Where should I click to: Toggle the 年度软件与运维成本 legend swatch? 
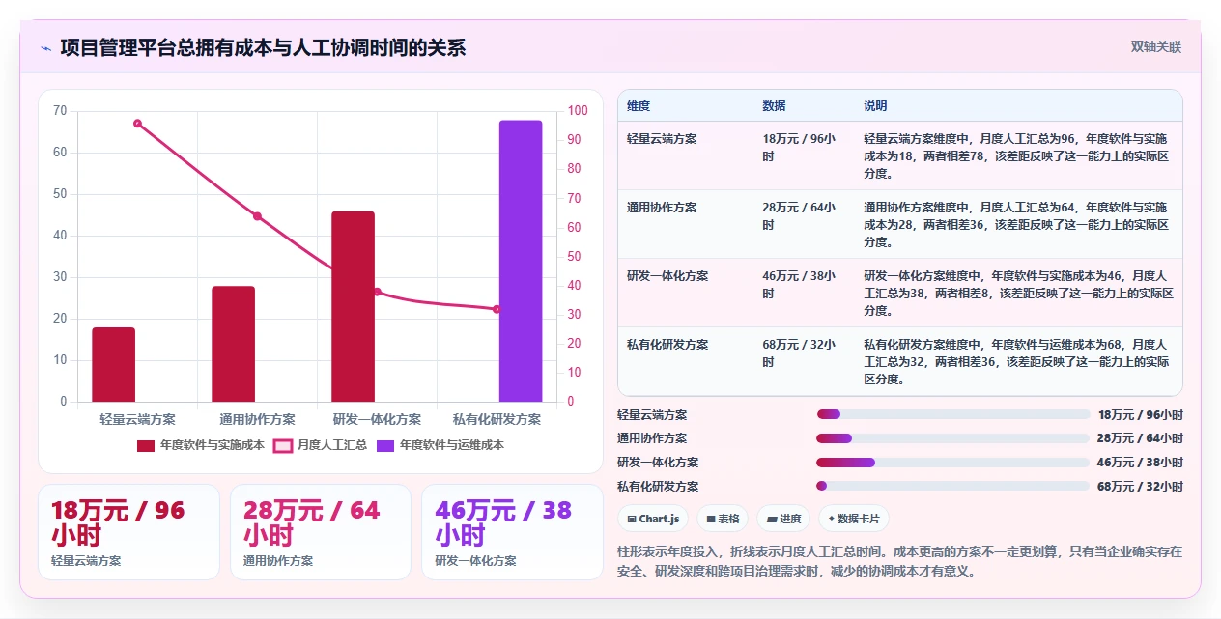tap(385, 446)
